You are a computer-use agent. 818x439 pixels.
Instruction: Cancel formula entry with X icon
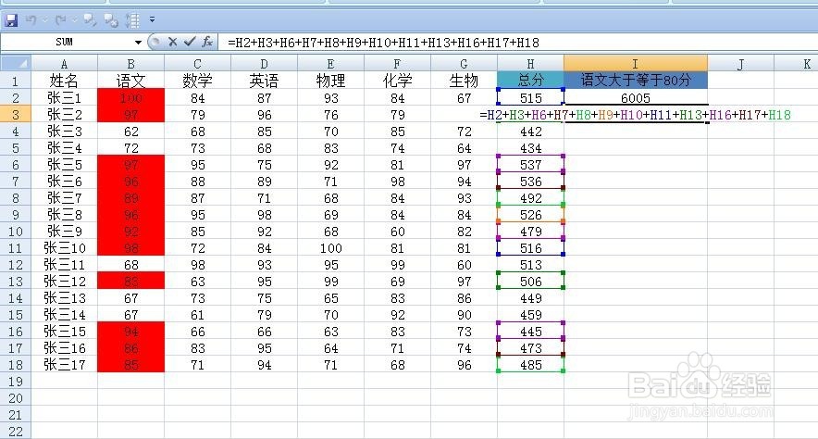173,42
